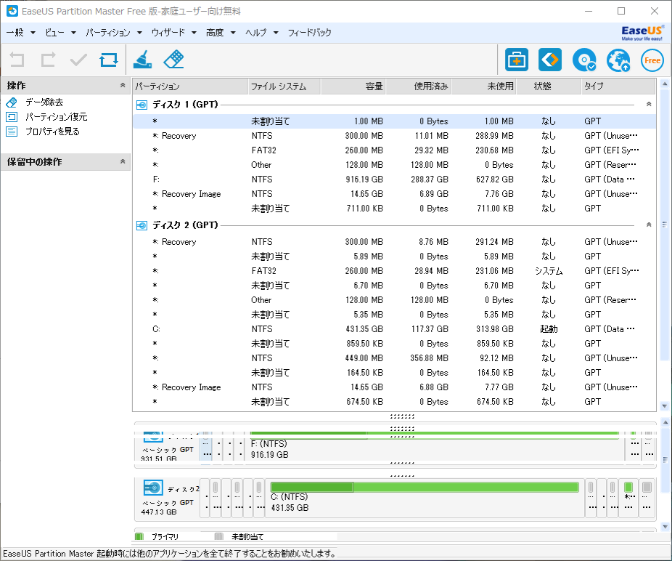Select Disk 2 Recovery 8.76 MB used row
The image size is (672, 561).
(394, 242)
